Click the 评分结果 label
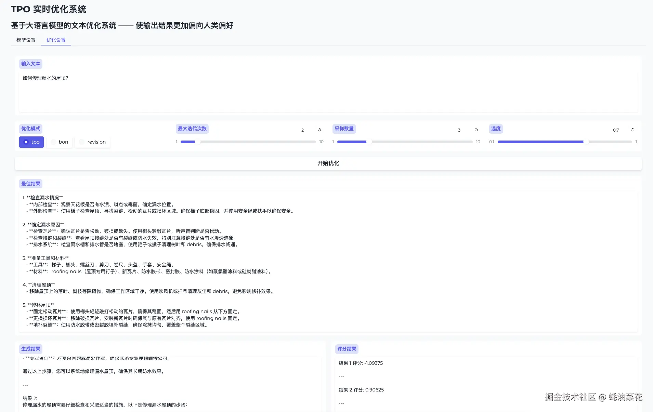This screenshot has width=653, height=412. [347, 349]
